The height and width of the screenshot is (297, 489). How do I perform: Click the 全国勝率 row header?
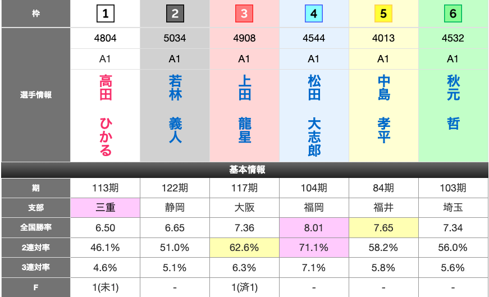(x=35, y=228)
